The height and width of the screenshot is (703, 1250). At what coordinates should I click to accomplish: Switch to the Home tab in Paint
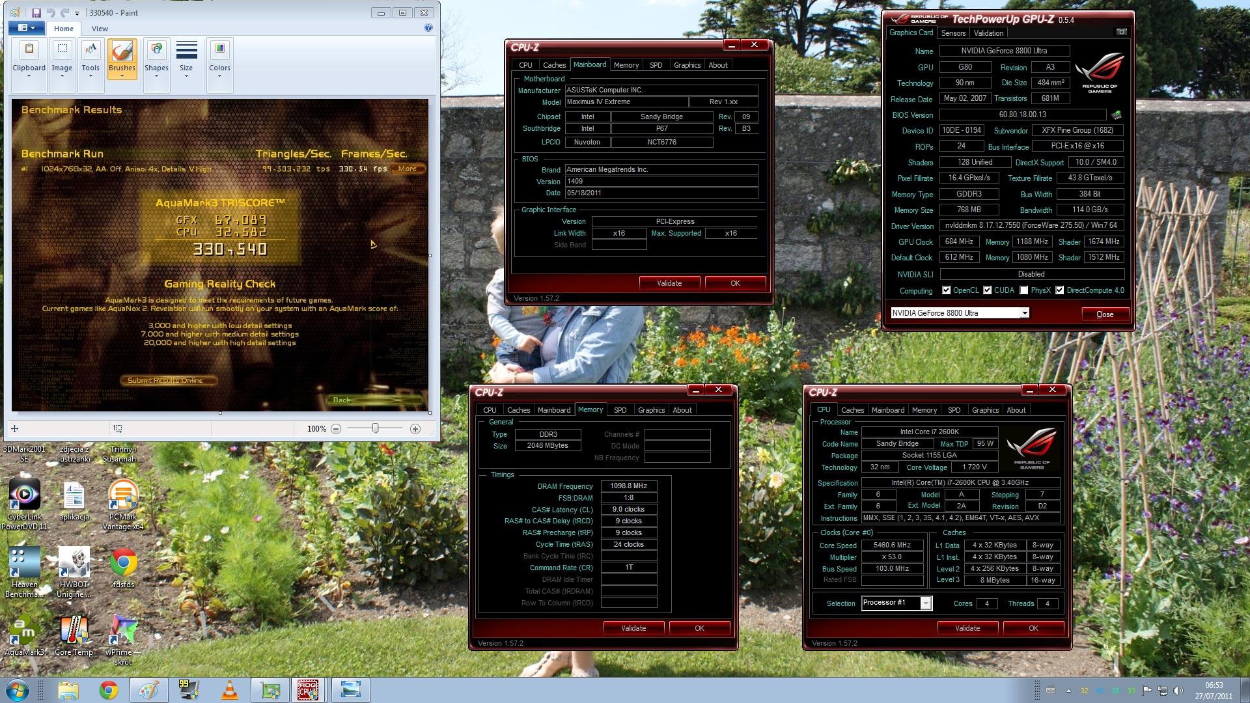[x=64, y=29]
